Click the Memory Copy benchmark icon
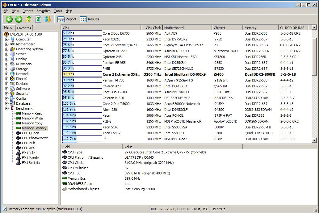This screenshot has width=319, height=213. (18, 123)
